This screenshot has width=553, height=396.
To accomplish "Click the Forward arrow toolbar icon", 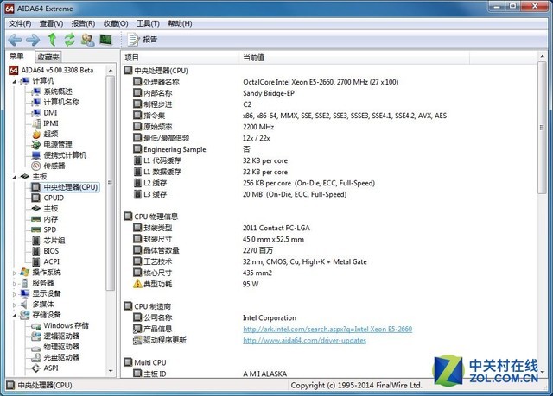I will point(33,40).
